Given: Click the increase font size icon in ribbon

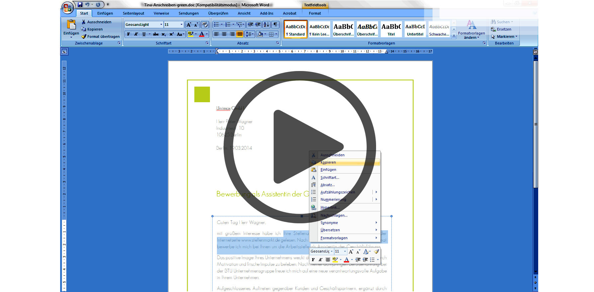Looking at the screenshot, I should click(x=189, y=25).
